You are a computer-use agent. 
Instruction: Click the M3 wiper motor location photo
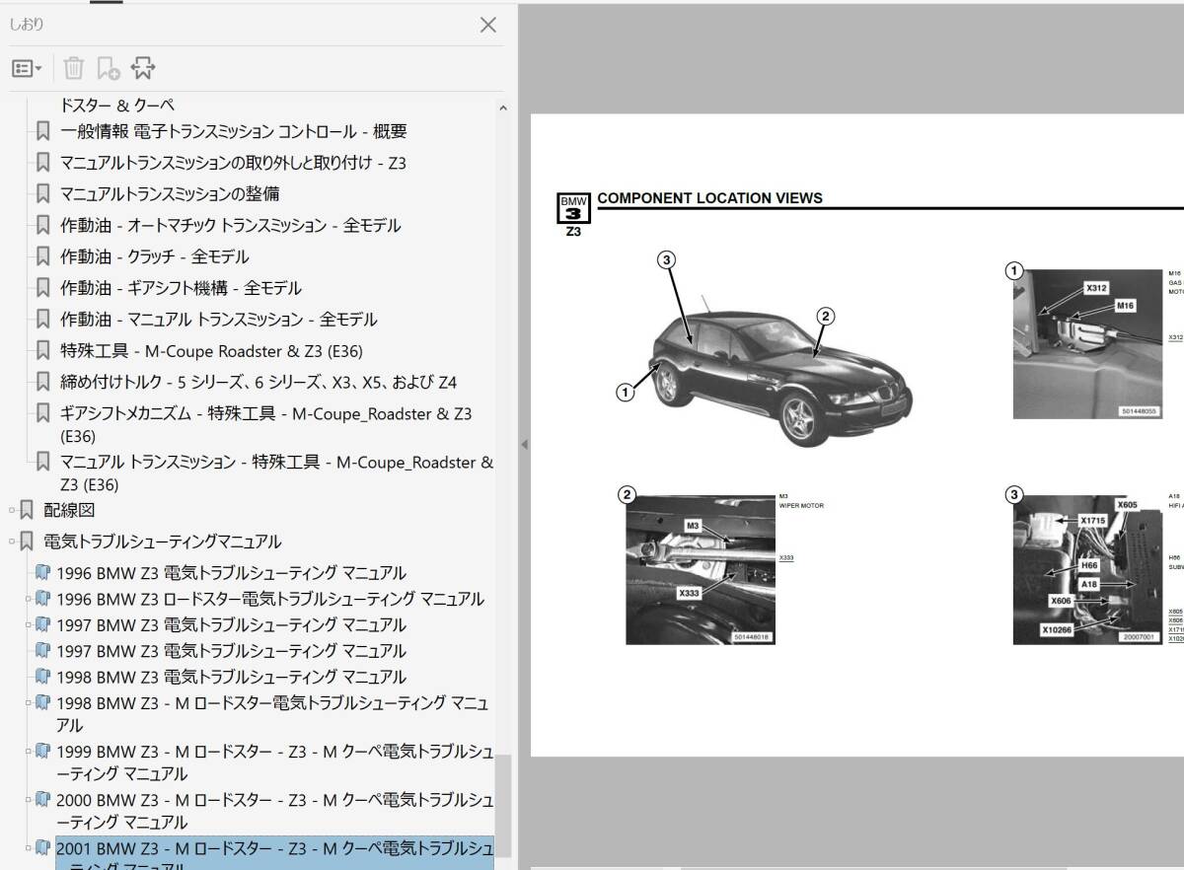(701, 570)
